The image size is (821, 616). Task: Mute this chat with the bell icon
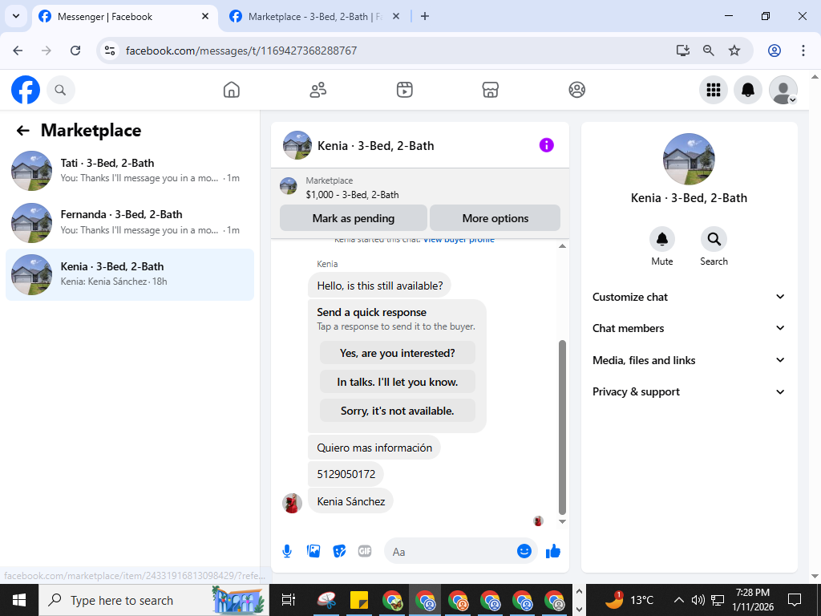coord(661,239)
